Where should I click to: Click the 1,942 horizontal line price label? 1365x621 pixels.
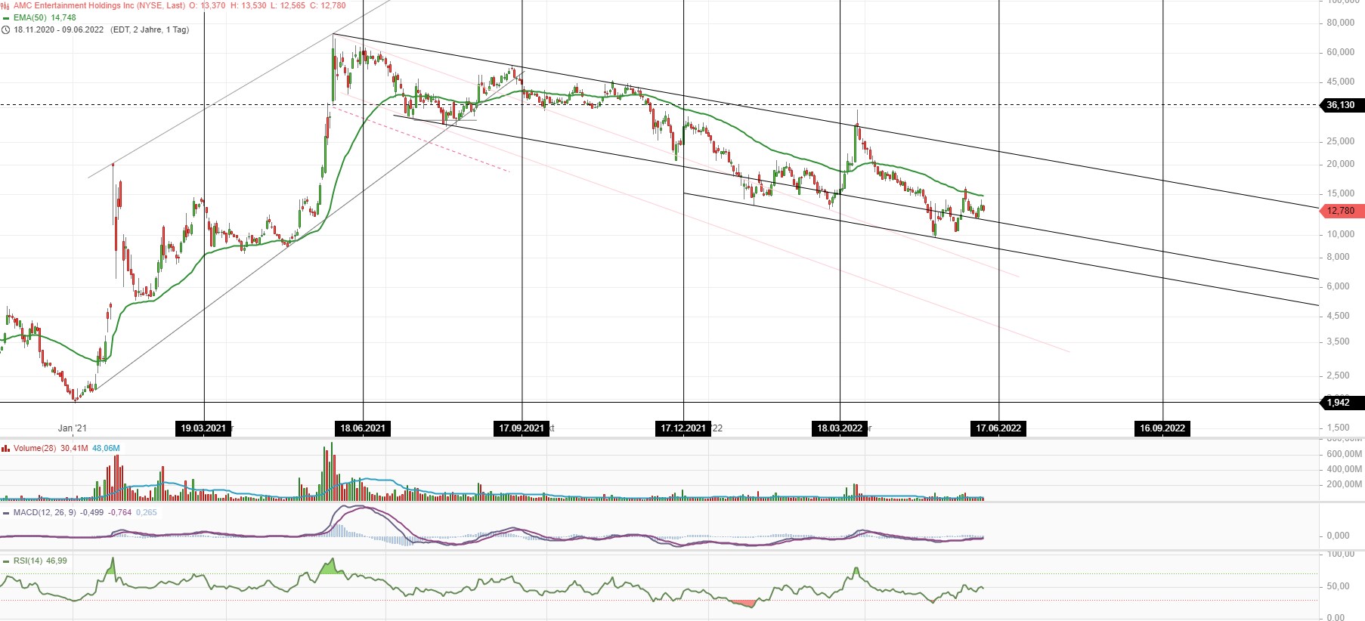pos(1342,403)
